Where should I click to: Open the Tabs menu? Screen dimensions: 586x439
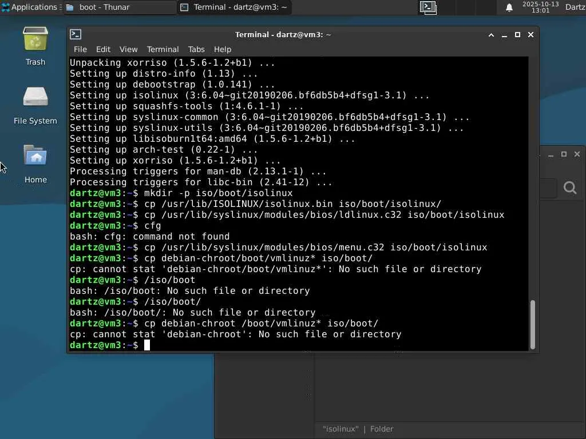coord(196,49)
